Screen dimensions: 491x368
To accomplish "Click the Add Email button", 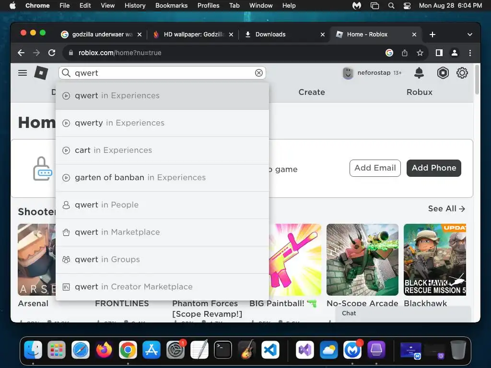I will [x=375, y=168].
